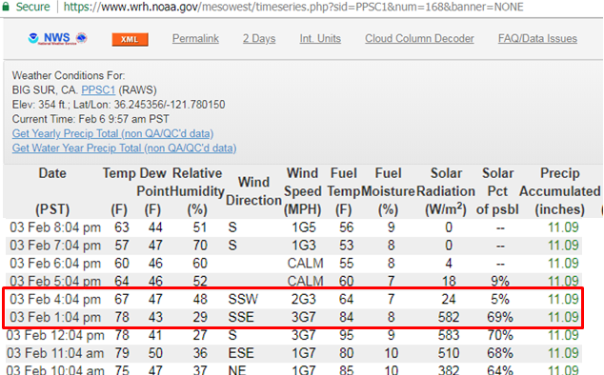Click the Fuel Moisture column header
This screenshot has height=375, width=604.
[388, 191]
